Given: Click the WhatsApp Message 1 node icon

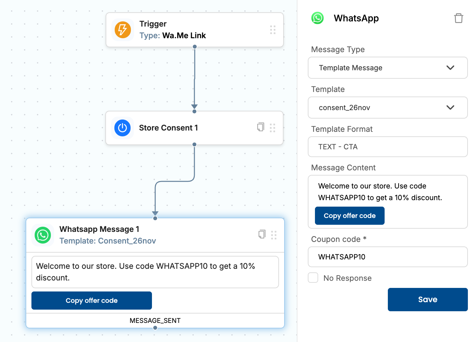Looking at the screenshot, I should [x=43, y=235].
